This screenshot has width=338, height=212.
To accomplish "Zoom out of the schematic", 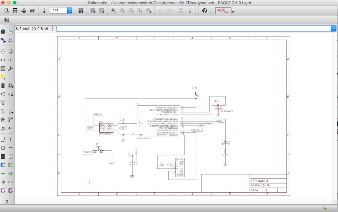I will (x=131, y=10).
